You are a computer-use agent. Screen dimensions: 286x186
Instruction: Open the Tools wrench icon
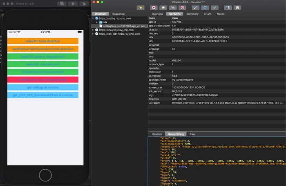(x=228, y=7)
